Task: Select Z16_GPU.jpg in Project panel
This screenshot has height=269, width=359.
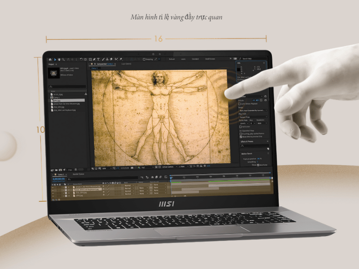Action: (x=59, y=107)
